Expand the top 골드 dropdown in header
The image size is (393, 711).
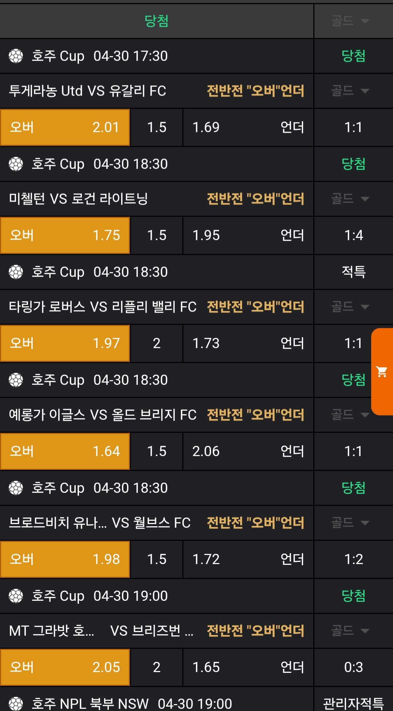tap(350, 21)
